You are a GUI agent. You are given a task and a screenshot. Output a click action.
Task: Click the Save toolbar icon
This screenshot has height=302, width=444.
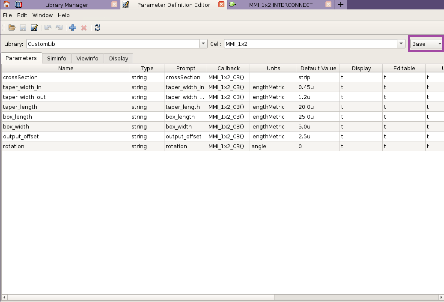[x=23, y=28]
